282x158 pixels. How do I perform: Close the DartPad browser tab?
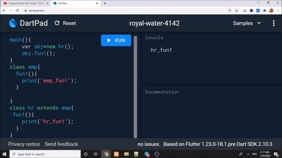(97, 3)
